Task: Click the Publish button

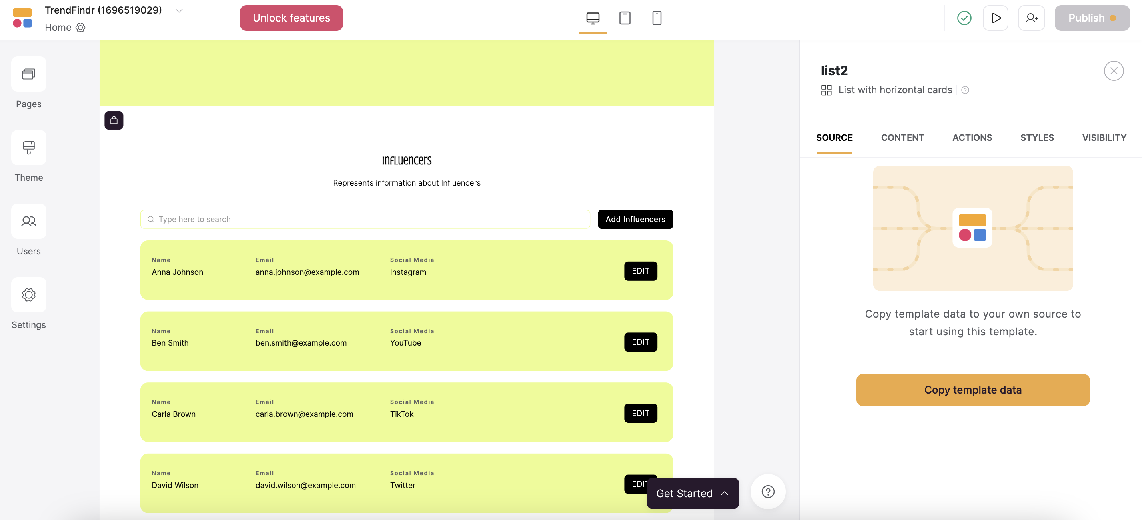Action: [x=1091, y=18]
